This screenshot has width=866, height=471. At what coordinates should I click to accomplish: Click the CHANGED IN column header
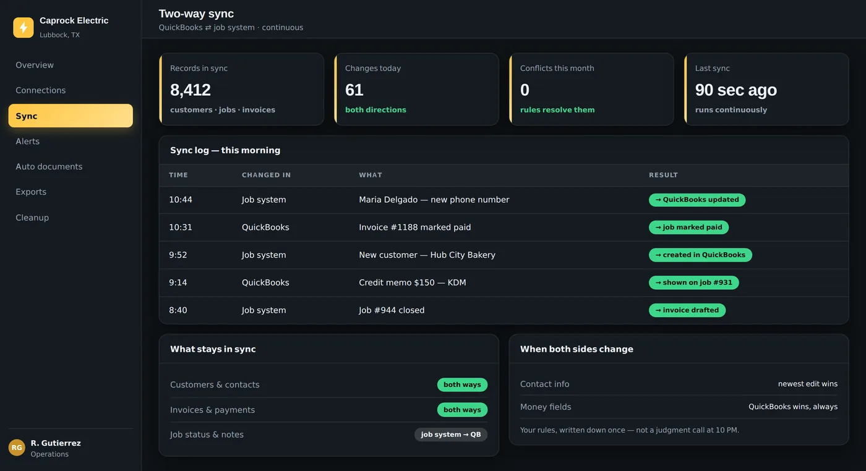pos(266,175)
